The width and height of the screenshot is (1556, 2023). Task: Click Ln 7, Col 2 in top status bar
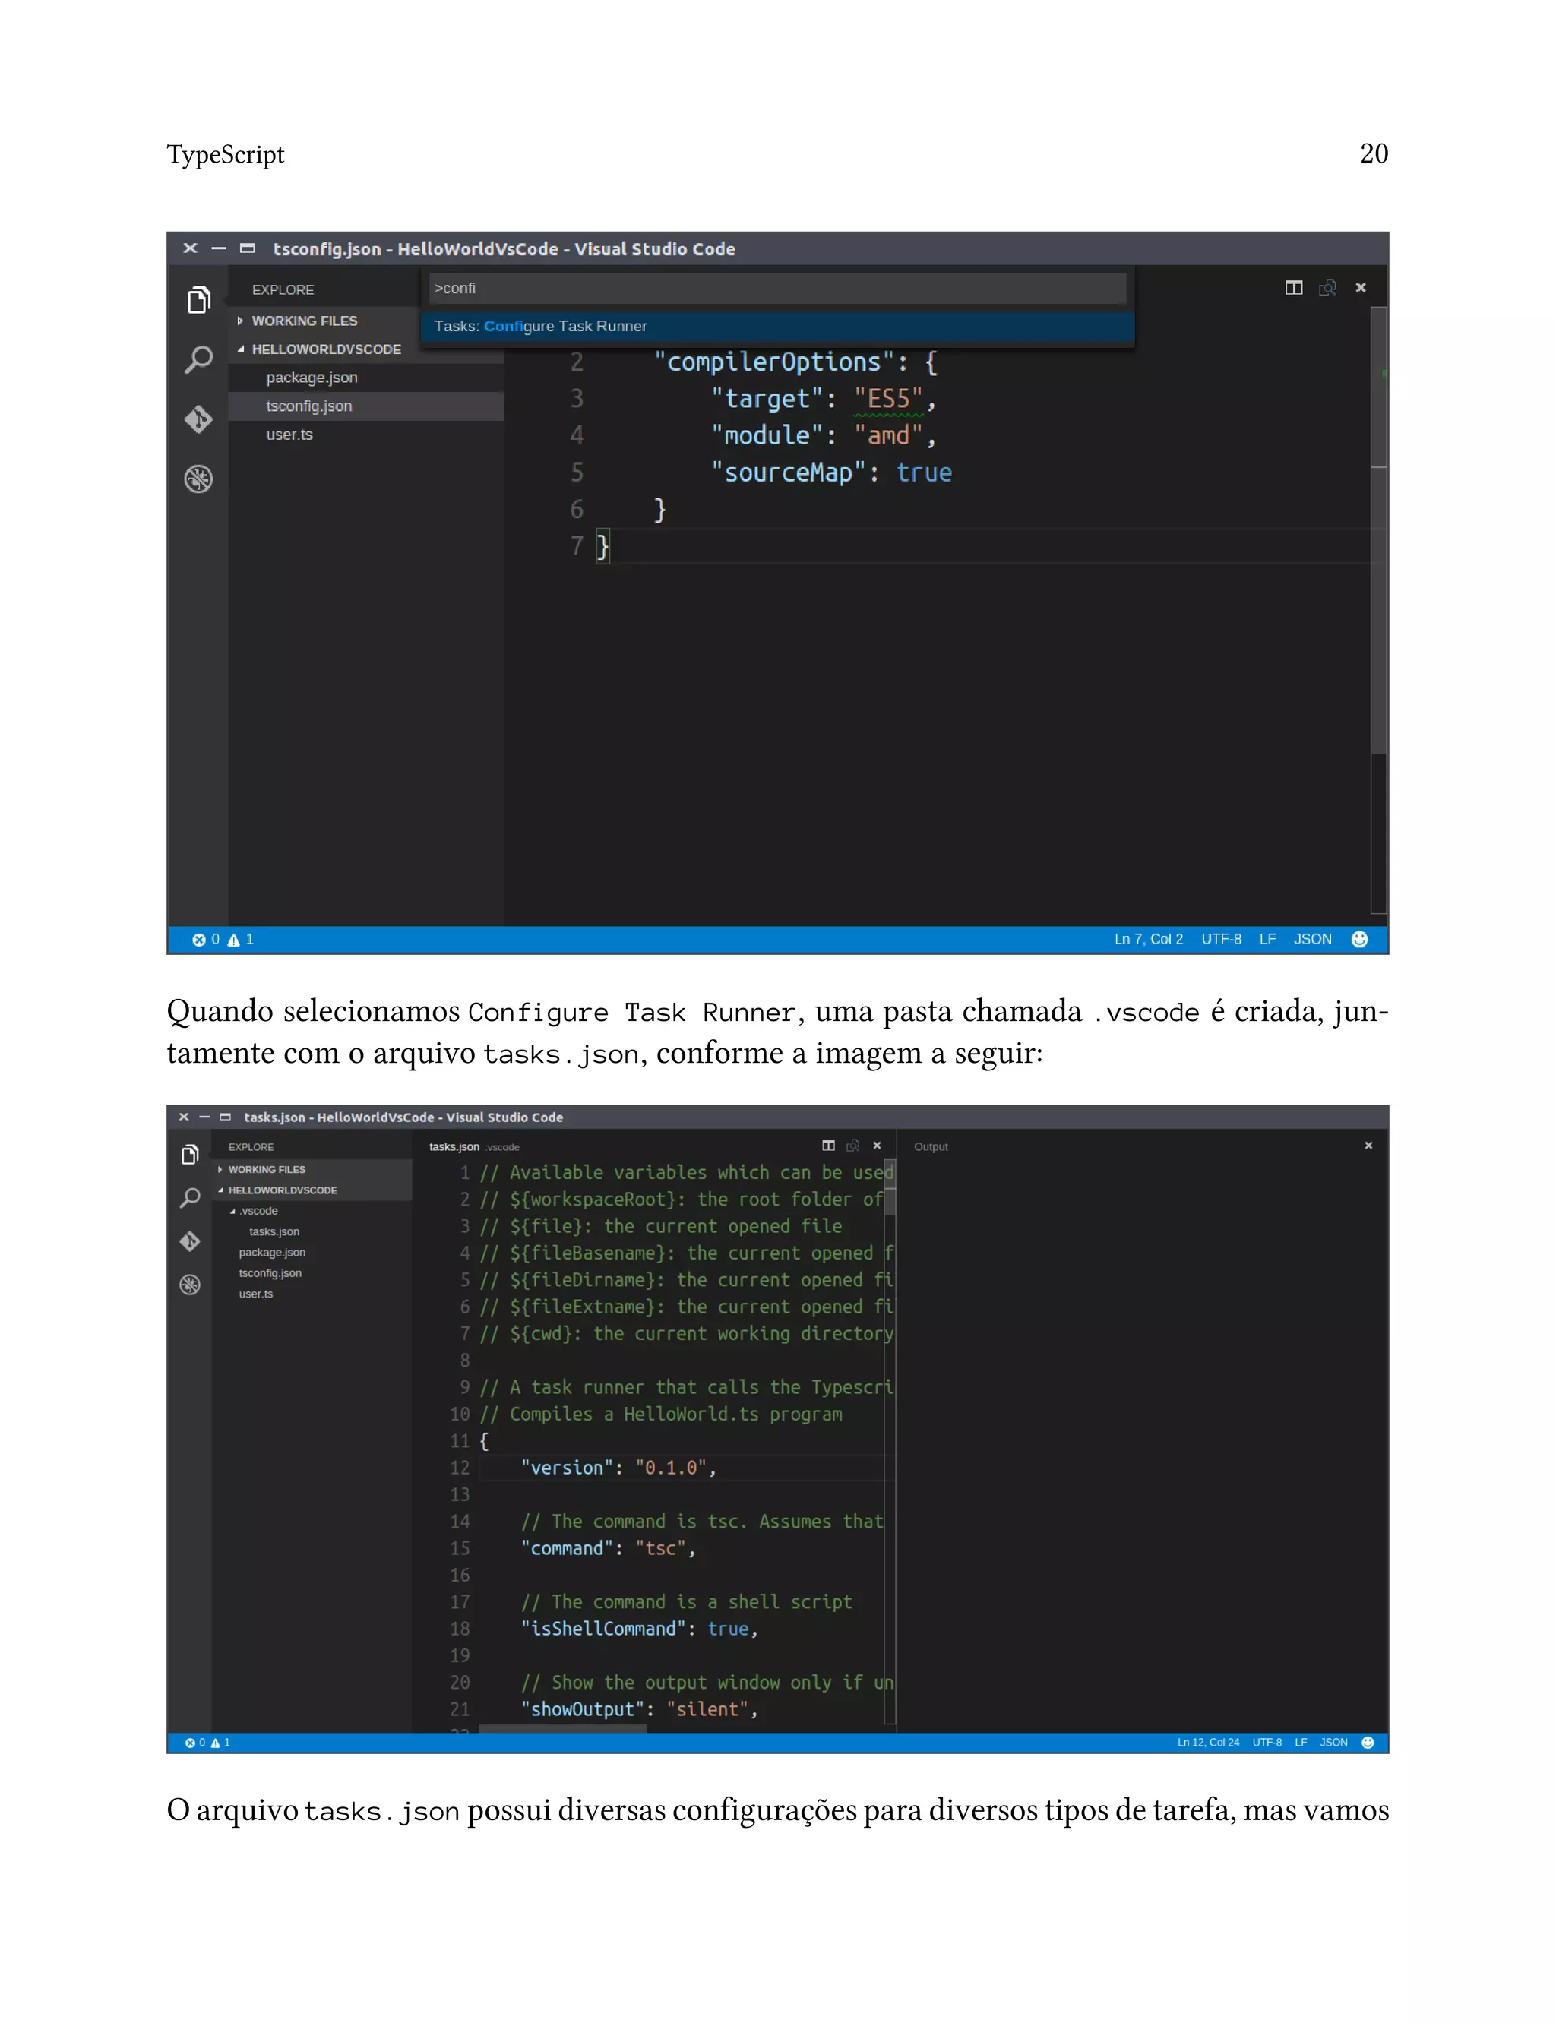pyautogui.click(x=1149, y=939)
